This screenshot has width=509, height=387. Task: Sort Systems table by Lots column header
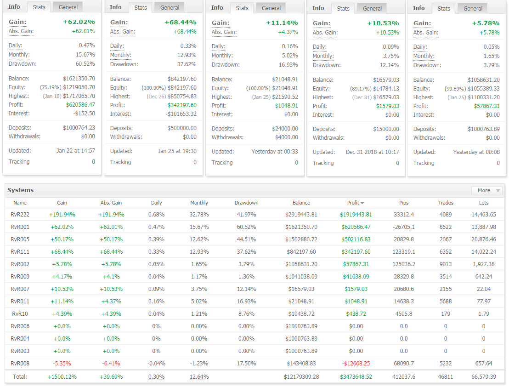[x=484, y=203]
